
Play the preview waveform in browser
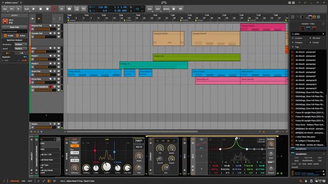click(324, 172)
